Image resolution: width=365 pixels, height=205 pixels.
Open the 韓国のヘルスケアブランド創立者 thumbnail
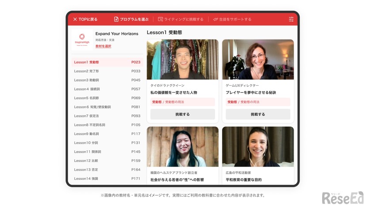point(182,147)
